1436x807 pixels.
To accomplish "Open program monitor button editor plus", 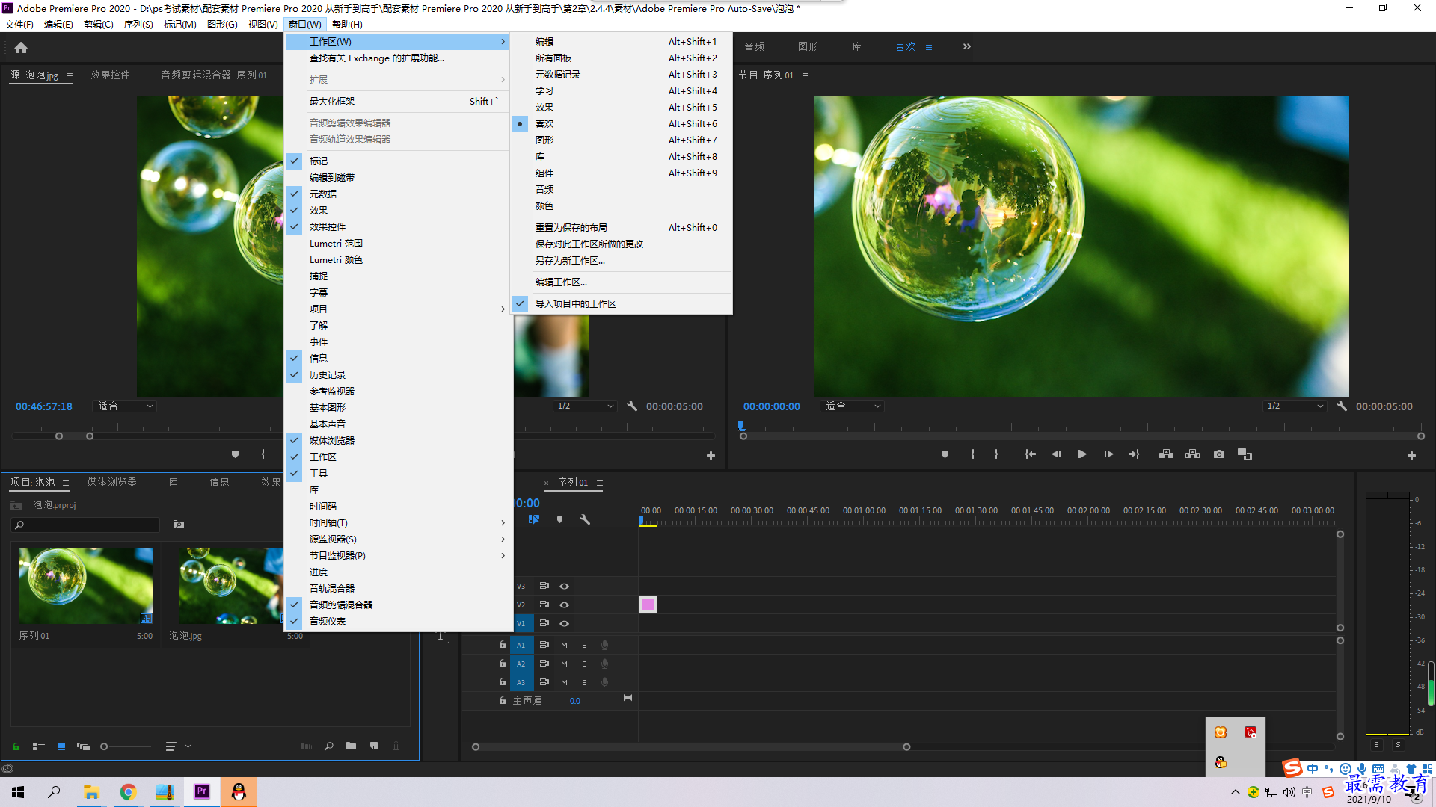I will click(x=1411, y=455).
